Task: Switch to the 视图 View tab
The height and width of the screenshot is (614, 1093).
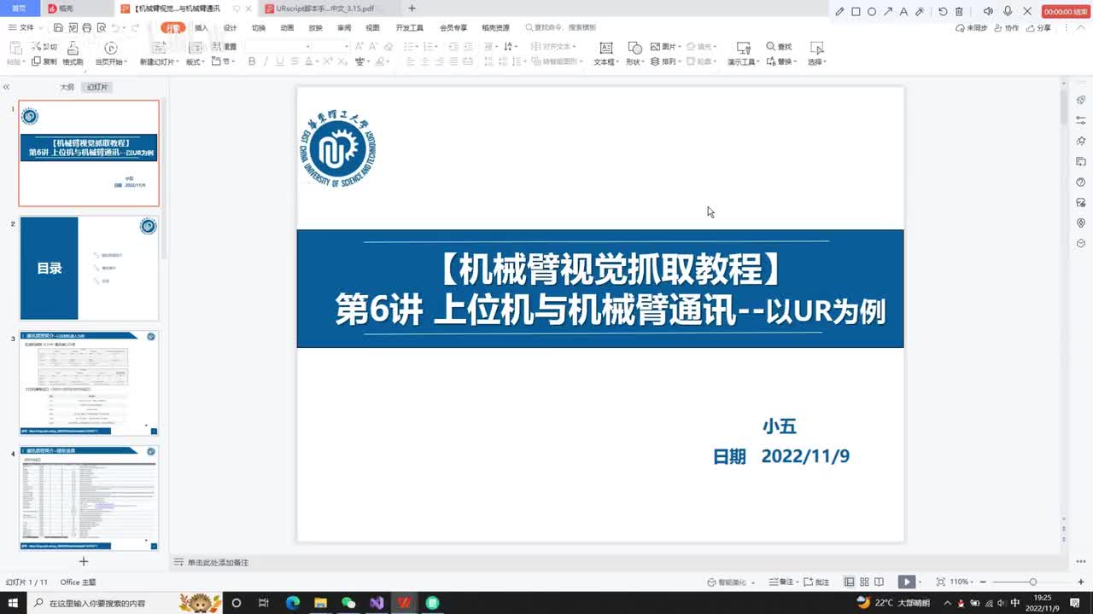Action: tap(372, 28)
